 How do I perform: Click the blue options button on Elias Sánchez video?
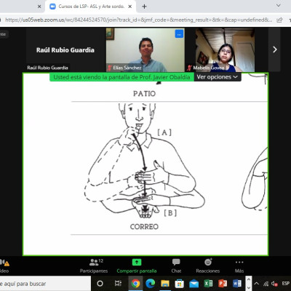179,34
